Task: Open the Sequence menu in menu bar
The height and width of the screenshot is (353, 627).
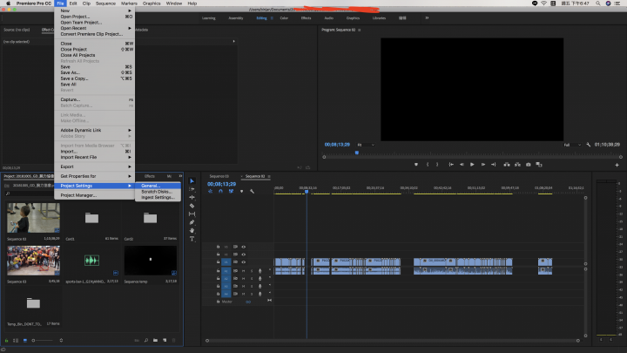Action: coord(105,3)
